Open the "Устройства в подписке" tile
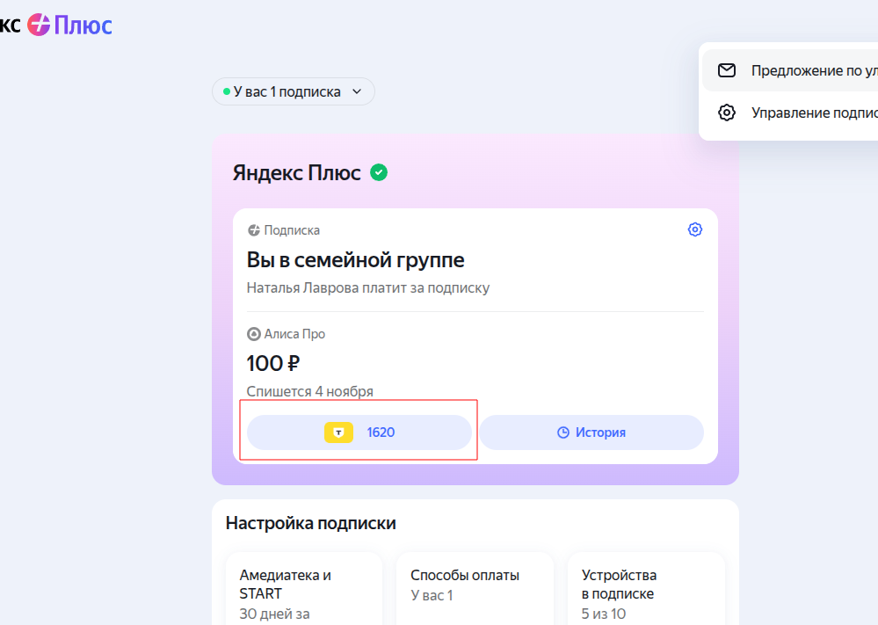Image resolution: width=878 pixels, height=625 pixels. 646,589
